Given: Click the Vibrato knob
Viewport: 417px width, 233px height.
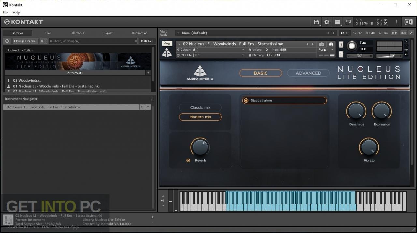Looking at the screenshot, I should [369, 147].
